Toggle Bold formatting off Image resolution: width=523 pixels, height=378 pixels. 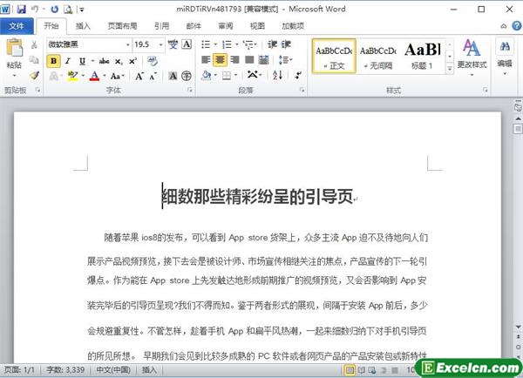pos(54,60)
